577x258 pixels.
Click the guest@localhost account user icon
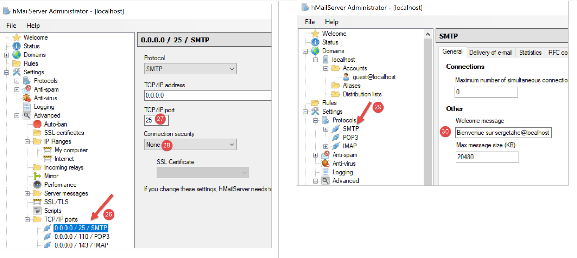pos(346,77)
